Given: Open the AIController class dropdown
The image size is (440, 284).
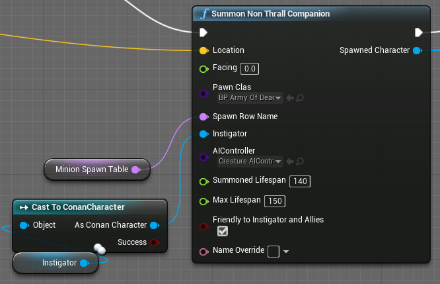Looking at the screenshot, I should tap(250, 162).
